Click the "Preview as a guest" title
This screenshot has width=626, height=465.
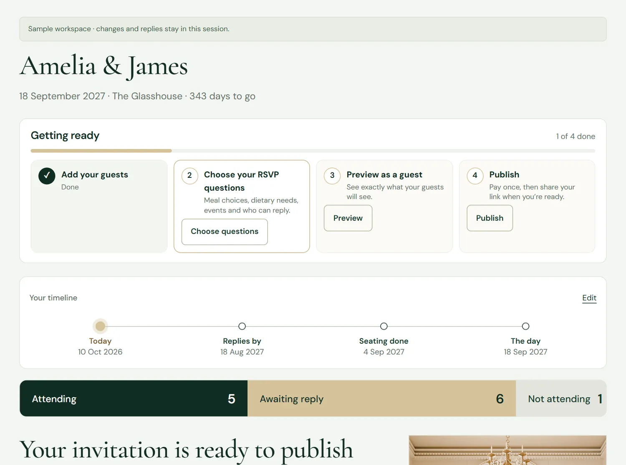pyautogui.click(x=384, y=174)
